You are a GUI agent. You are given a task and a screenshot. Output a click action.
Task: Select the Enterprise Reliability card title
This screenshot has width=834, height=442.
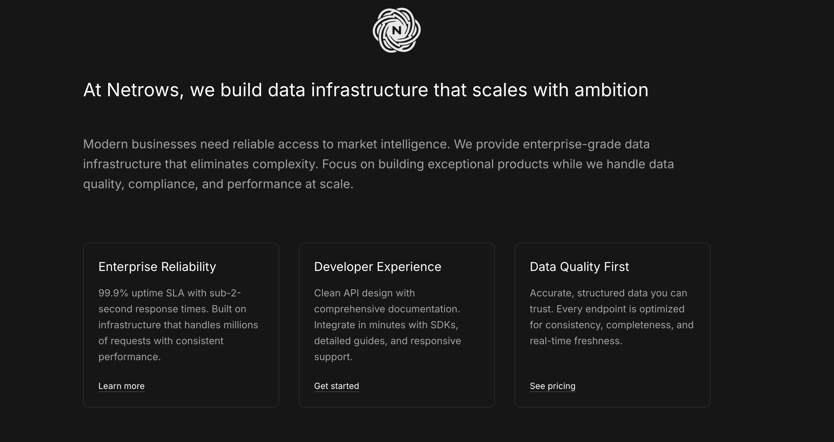coord(157,266)
